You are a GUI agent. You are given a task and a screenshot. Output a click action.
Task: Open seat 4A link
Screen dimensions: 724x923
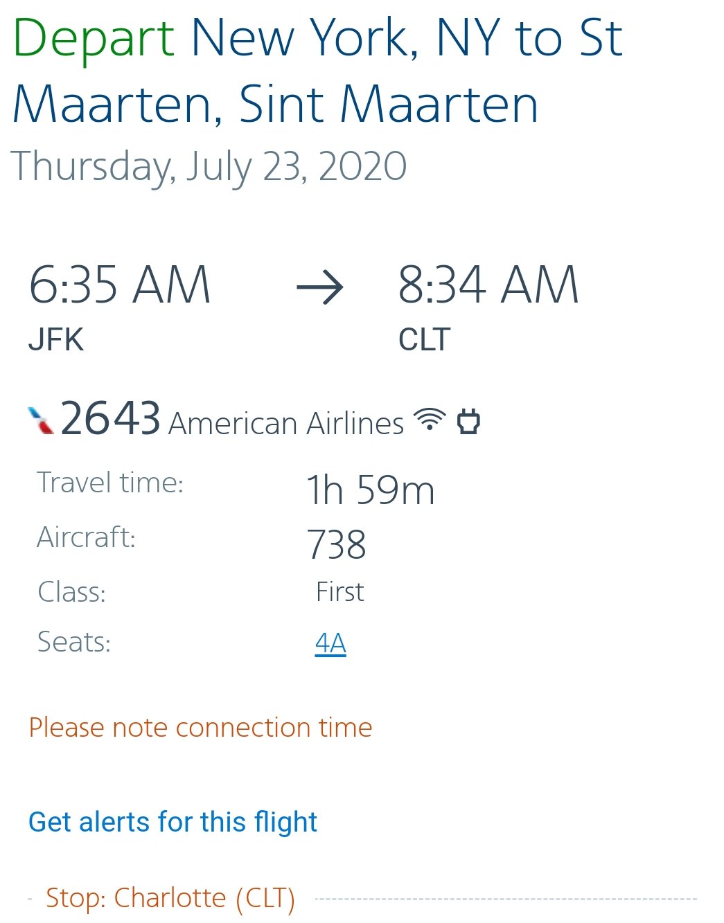click(330, 643)
